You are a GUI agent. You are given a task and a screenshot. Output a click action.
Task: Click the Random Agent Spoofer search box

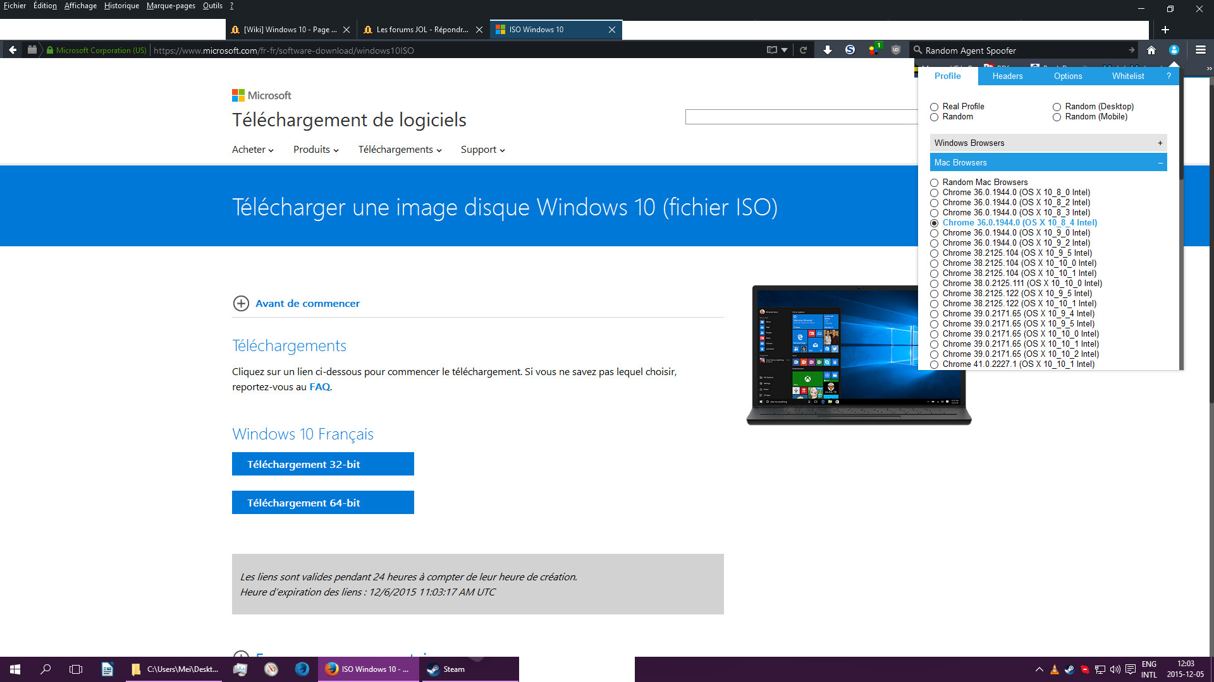tap(1024, 50)
